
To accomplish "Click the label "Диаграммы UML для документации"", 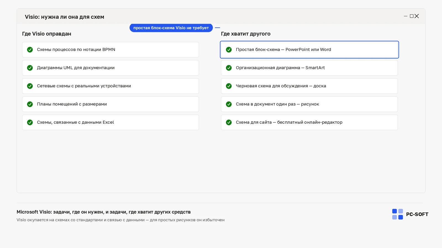I will (76, 68).
